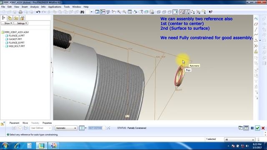Viewport: 267px width, 150px height.
Task: Click the Repaint screen icon
Action: click(97, 12)
